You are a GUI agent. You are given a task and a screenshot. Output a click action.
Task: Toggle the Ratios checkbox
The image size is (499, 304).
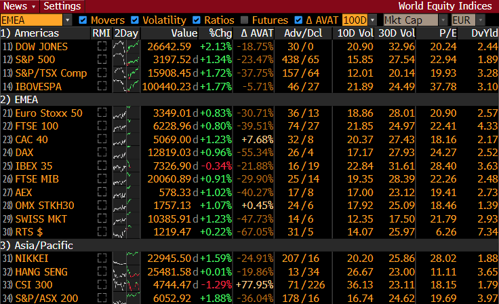197,20
